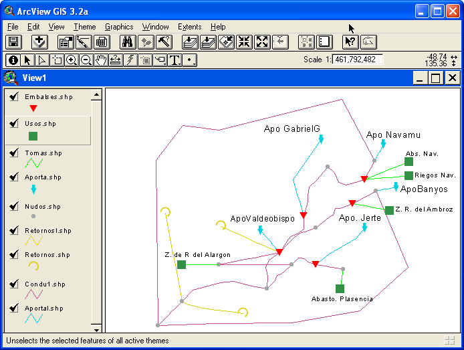
Task: Click the ApoValdeobispo map label
Action: [x=263, y=219]
